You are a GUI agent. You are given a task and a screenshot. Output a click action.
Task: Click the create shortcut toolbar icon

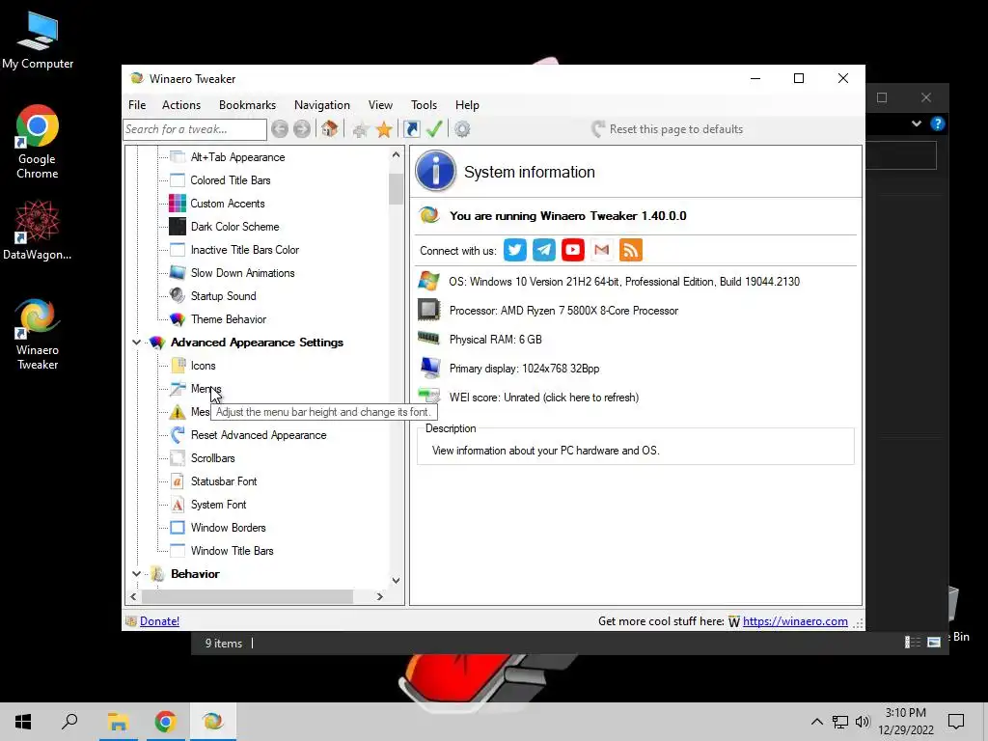(411, 129)
